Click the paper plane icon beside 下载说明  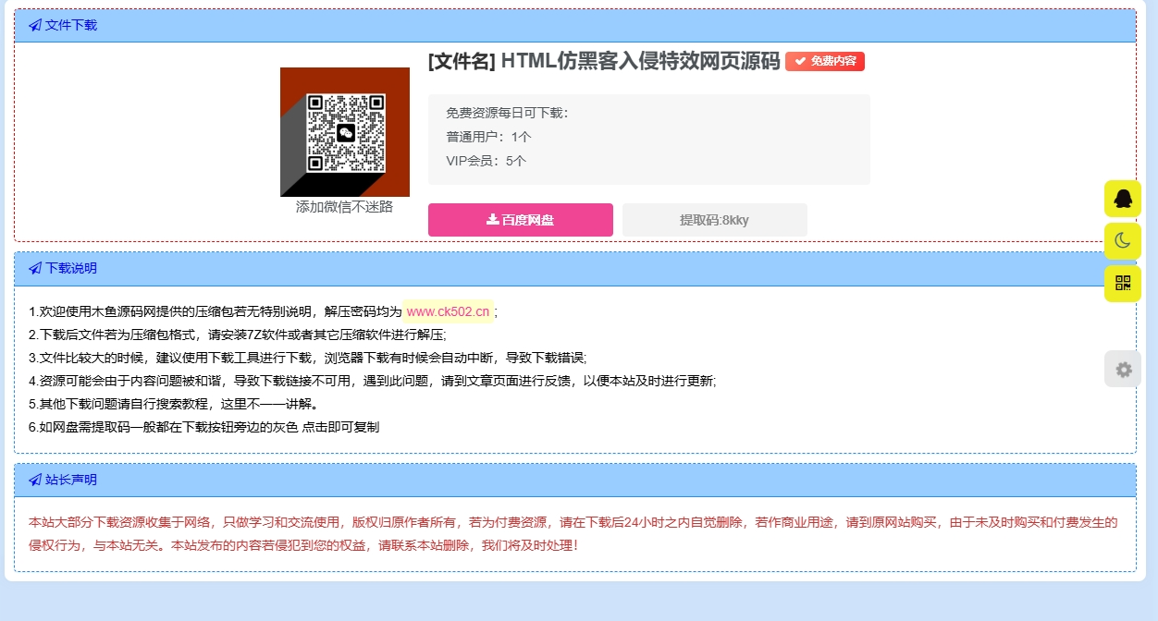[35, 269]
